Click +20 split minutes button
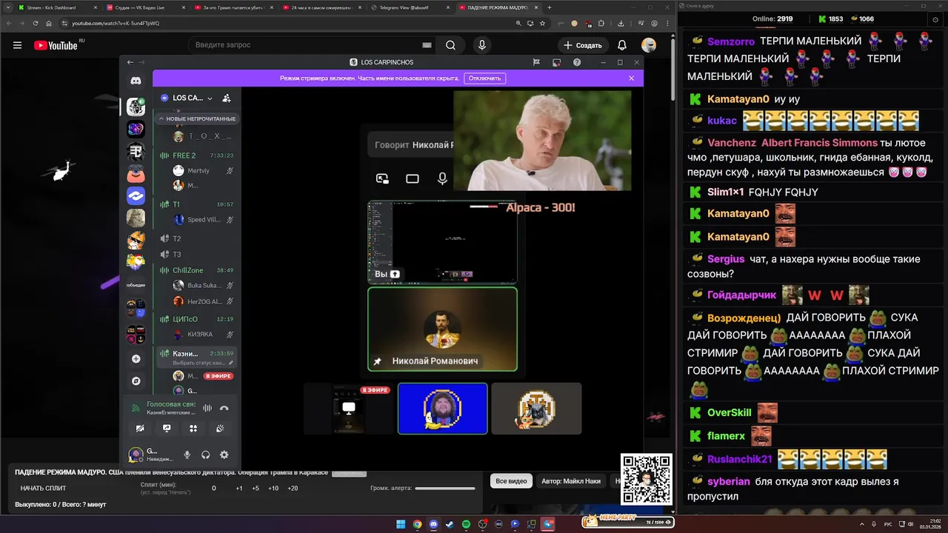This screenshot has width=948, height=533. click(x=293, y=488)
